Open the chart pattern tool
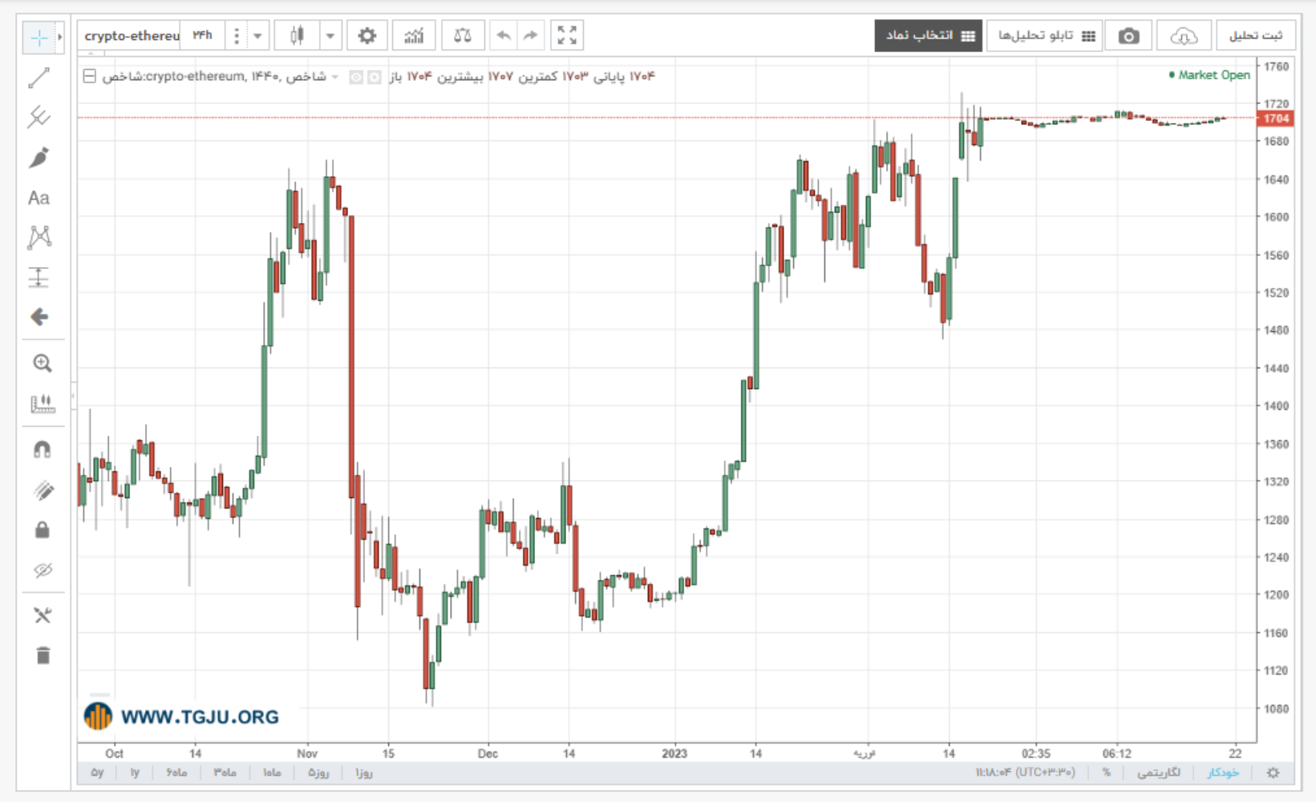 (x=39, y=237)
